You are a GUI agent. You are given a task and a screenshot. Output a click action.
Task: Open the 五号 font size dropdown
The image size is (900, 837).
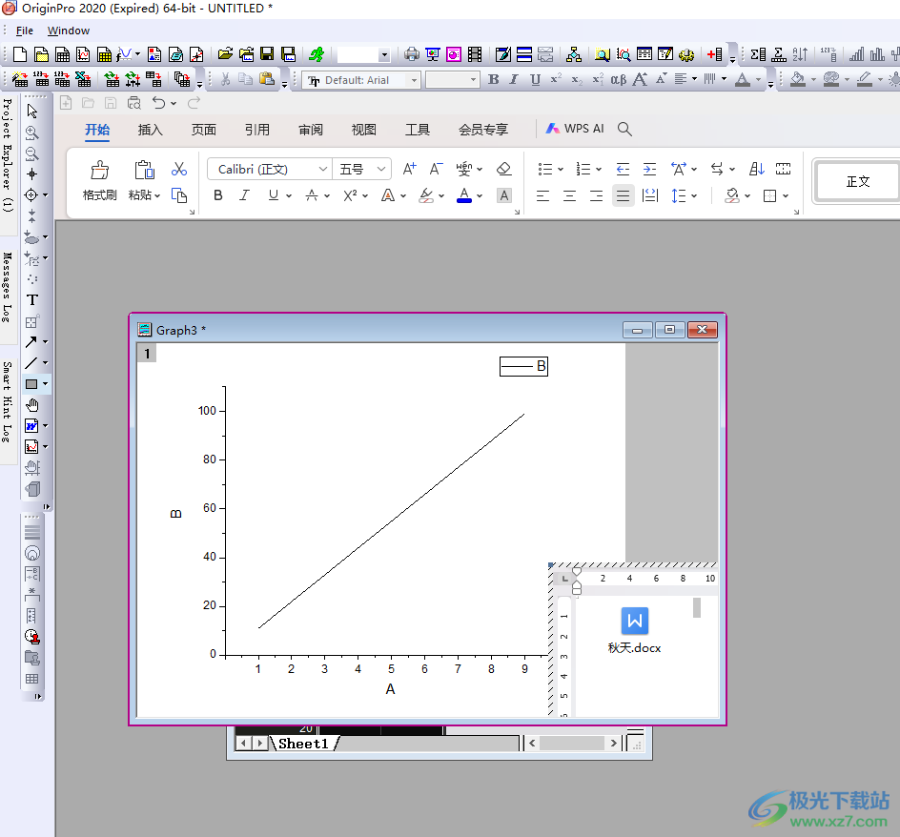point(381,170)
